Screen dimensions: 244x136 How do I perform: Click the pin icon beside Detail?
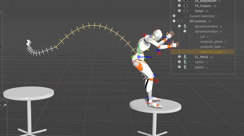pyautogui.click(x=185, y=11)
